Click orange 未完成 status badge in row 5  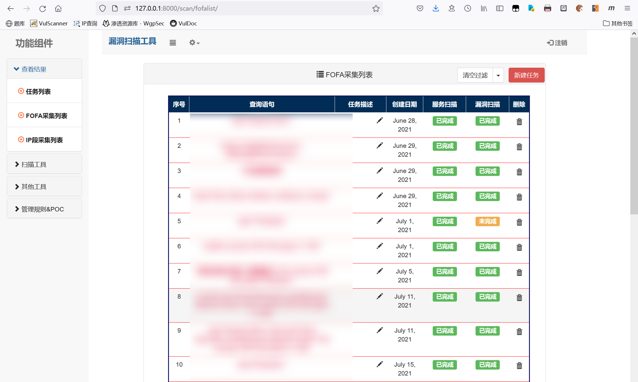(487, 221)
